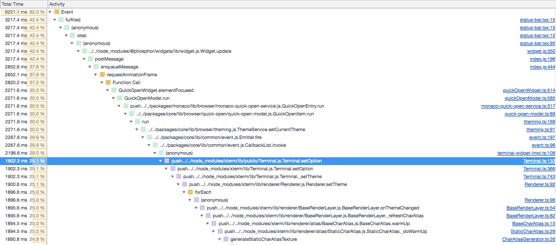This screenshot has height=245, width=556.
Task: Click the orange icon next to Function Call
Action: (x=108, y=83)
